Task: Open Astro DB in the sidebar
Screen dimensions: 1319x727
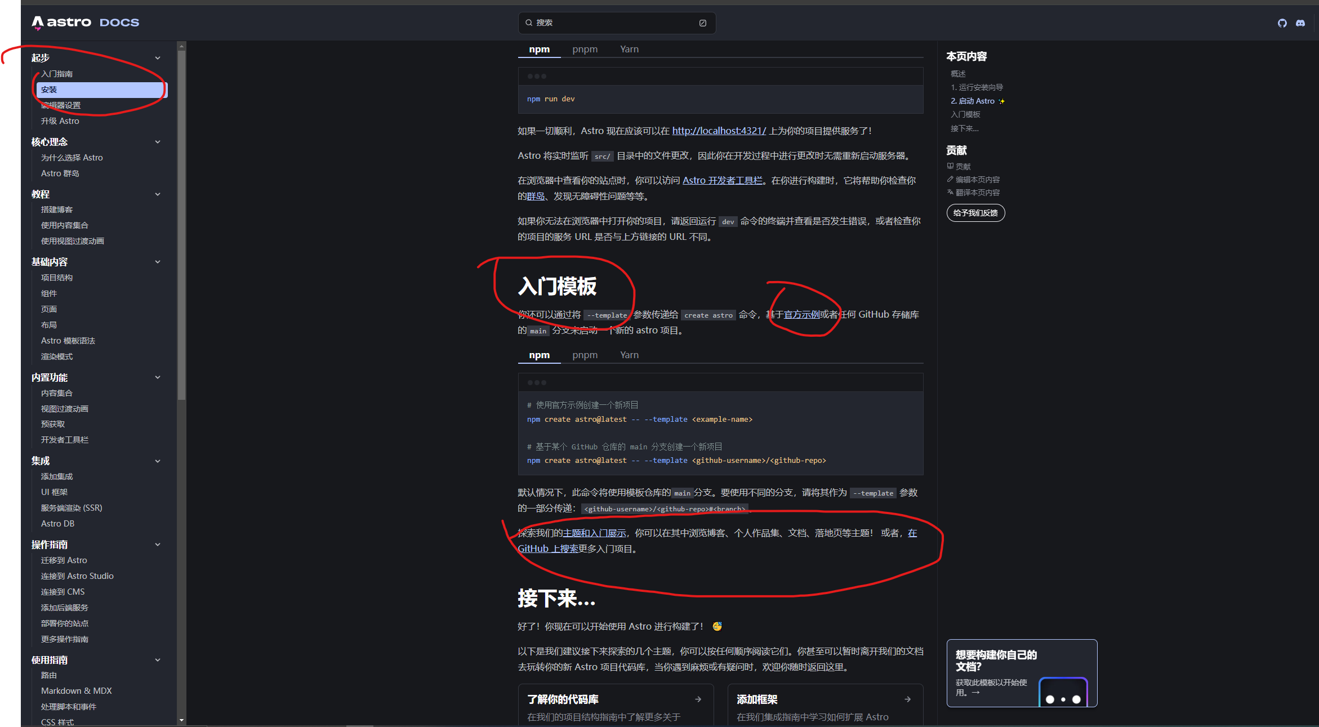Action: click(x=57, y=524)
